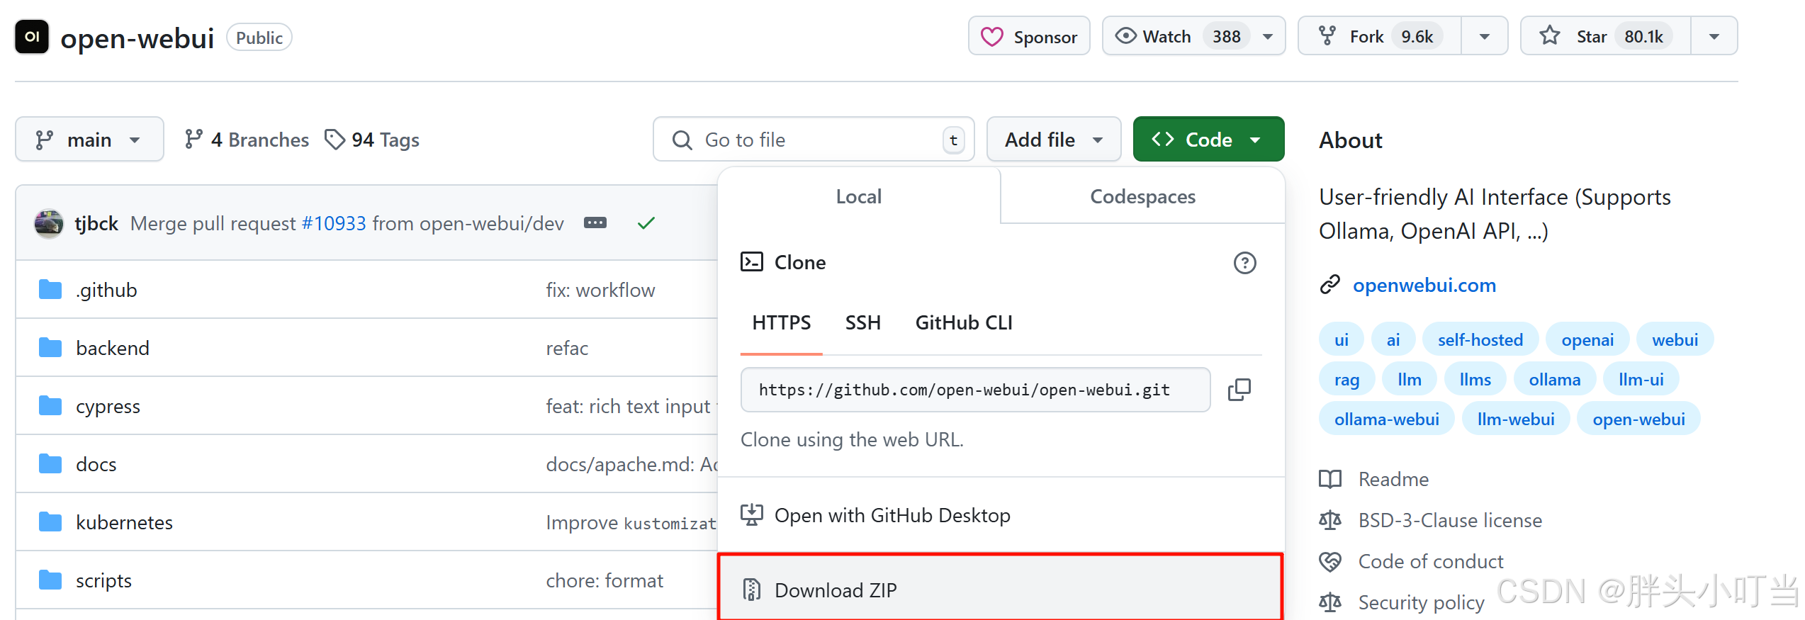Click the clone URL text field

pyautogui.click(x=975, y=390)
